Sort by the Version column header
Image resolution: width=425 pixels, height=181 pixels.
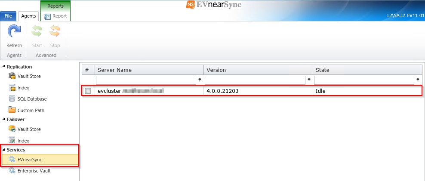pos(258,70)
